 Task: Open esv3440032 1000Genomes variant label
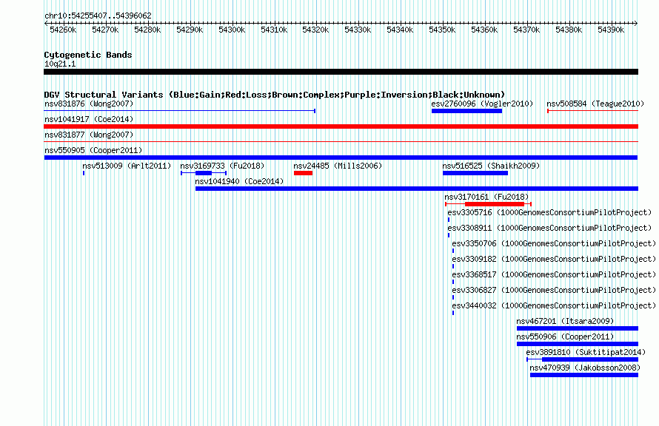[x=554, y=305]
